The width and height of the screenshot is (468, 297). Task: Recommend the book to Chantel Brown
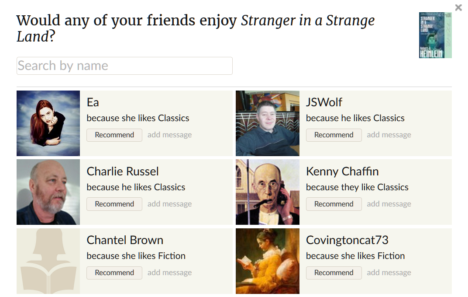114,273
